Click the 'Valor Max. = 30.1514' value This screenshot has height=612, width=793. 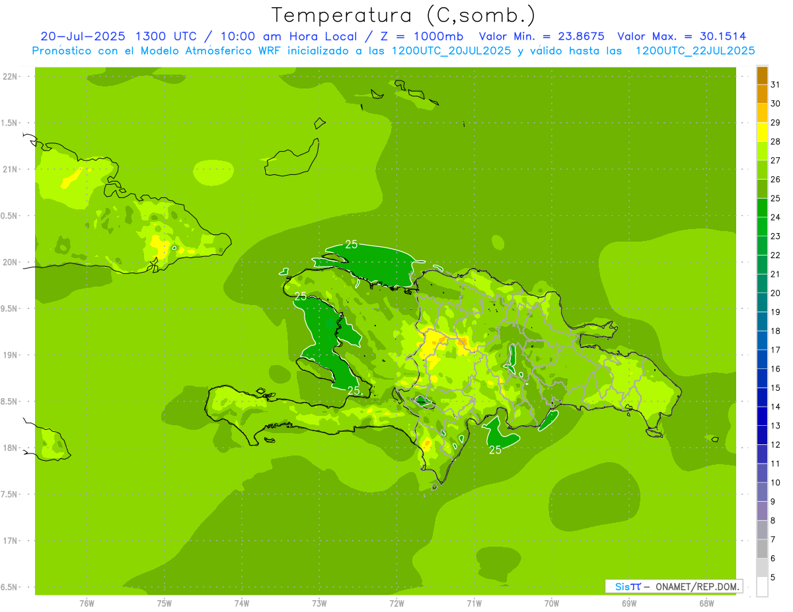pyautogui.click(x=683, y=36)
